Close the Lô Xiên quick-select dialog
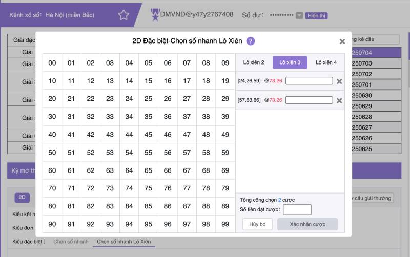The width and height of the screenshot is (410, 257). (342, 42)
